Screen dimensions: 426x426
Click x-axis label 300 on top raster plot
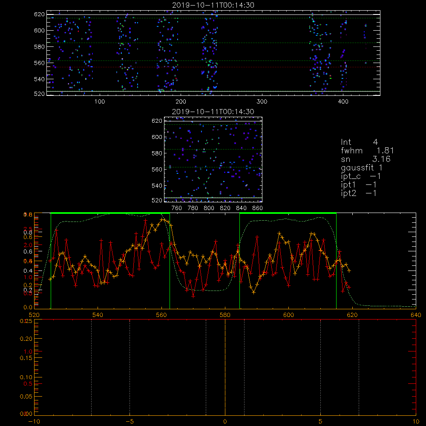tap(262, 102)
